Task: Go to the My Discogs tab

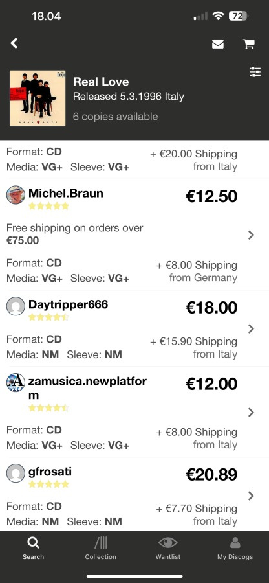Action: click(x=235, y=548)
